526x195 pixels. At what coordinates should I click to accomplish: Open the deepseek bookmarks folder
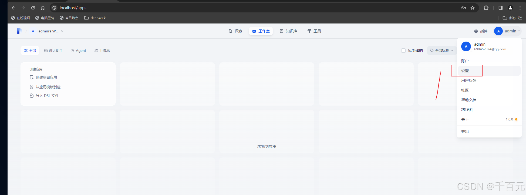pos(95,18)
